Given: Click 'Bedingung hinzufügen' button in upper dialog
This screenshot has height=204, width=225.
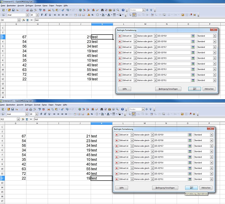Looking at the screenshot, I should [168, 89].
